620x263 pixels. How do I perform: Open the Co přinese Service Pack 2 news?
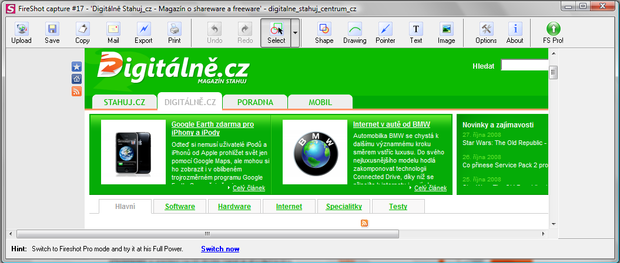point(505,165)
